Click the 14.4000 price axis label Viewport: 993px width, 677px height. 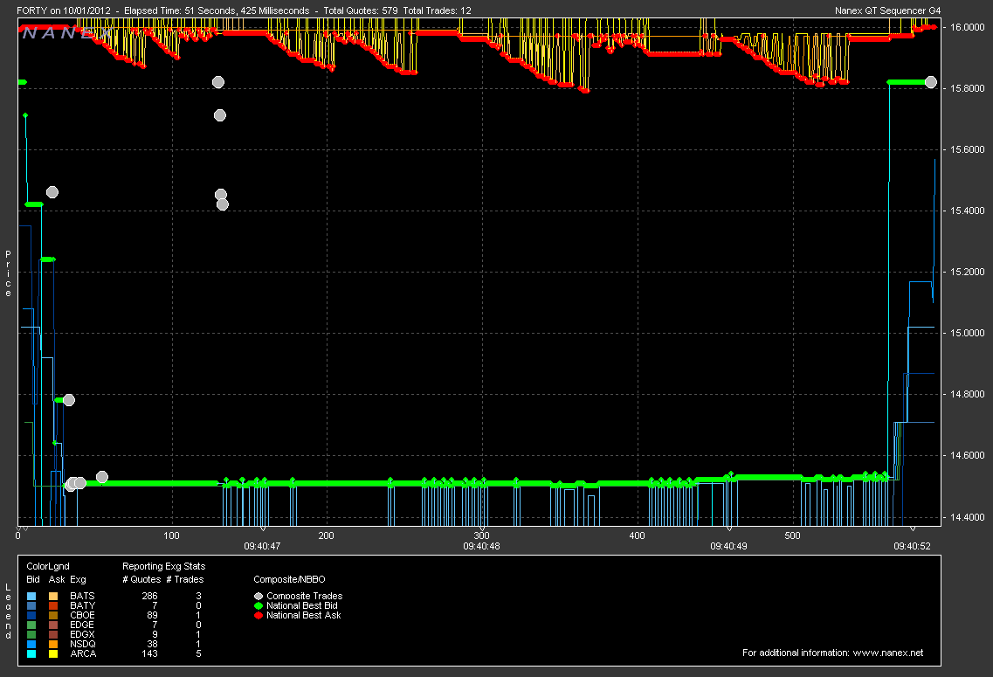(x=968, y=517)
